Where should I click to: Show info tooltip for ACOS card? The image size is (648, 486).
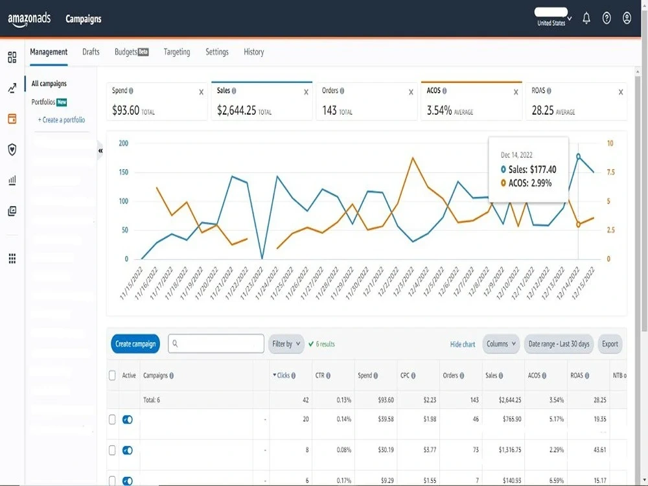click(x=445, y=91)
